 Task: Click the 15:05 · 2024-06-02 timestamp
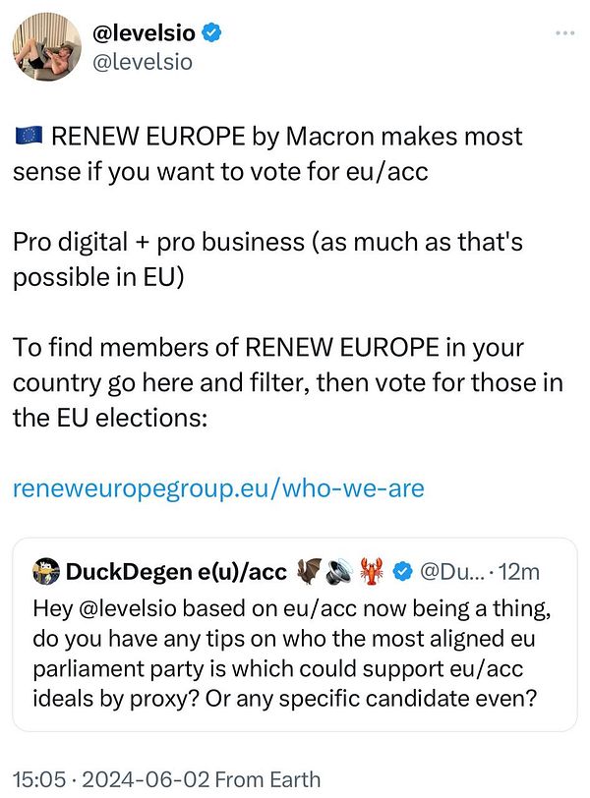[x=111, y=779]
